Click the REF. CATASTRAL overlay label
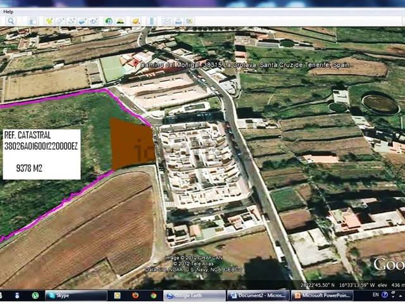This screenshot has height=304, width=405. [x=27, y=135]
